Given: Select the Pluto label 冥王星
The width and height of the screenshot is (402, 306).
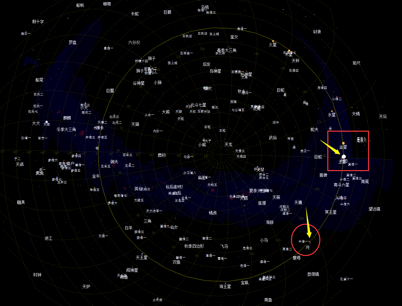Looking at the screenshot, I should tap(331, 212).
